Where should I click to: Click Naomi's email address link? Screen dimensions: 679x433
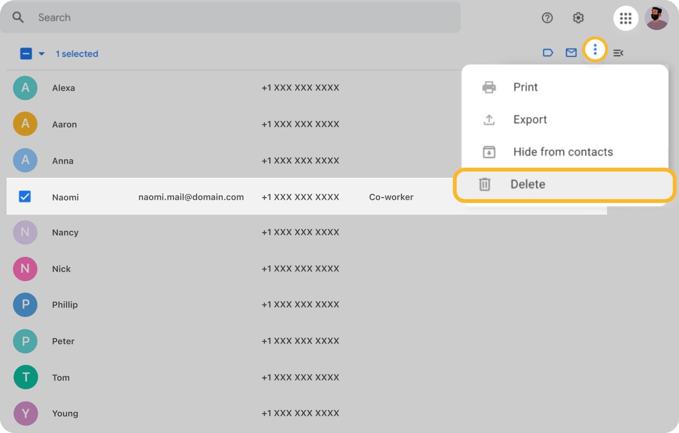click(191, 197)
